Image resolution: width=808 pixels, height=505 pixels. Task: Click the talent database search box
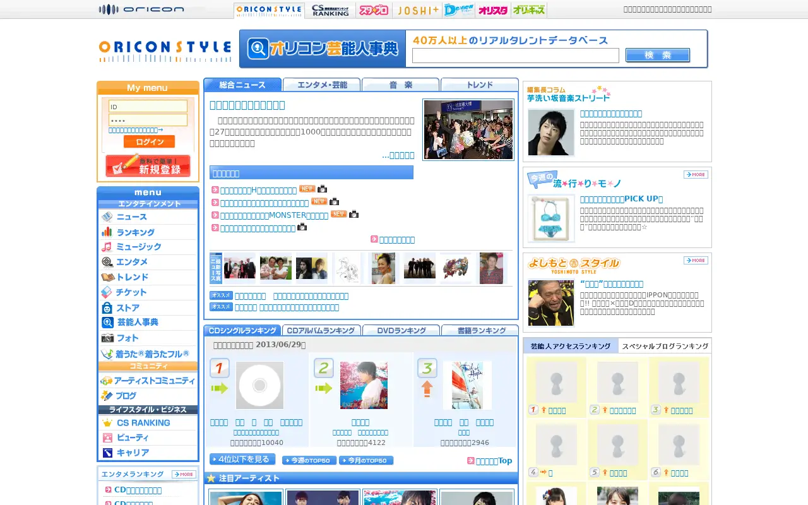tap(516, 56)
